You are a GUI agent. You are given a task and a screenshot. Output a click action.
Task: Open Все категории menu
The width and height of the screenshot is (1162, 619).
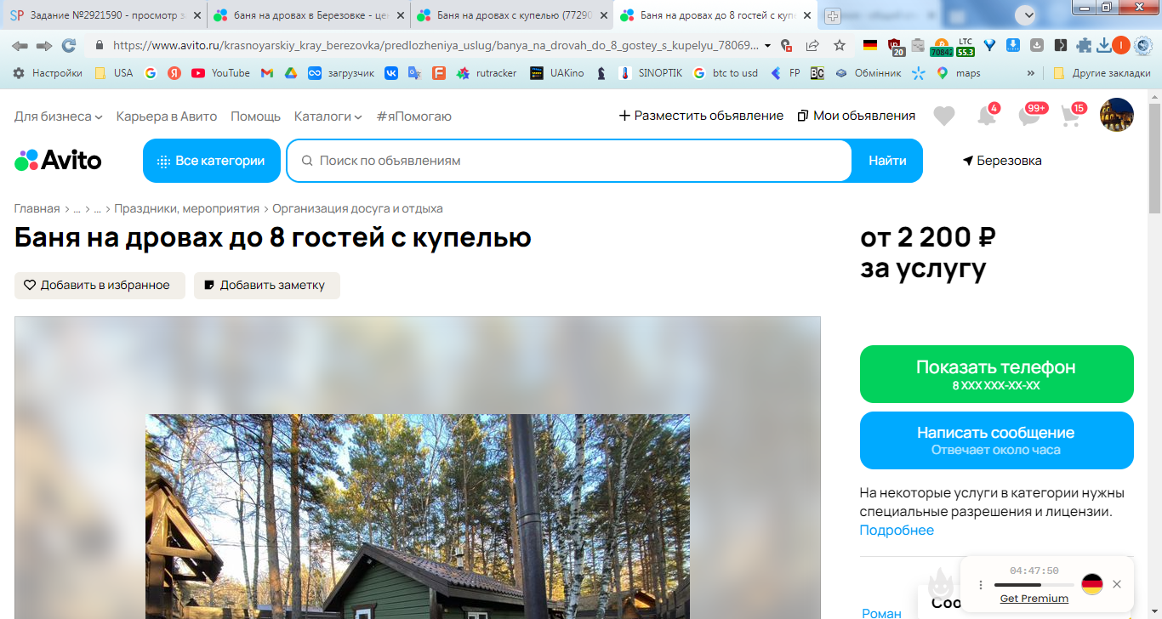click(212, 161)
